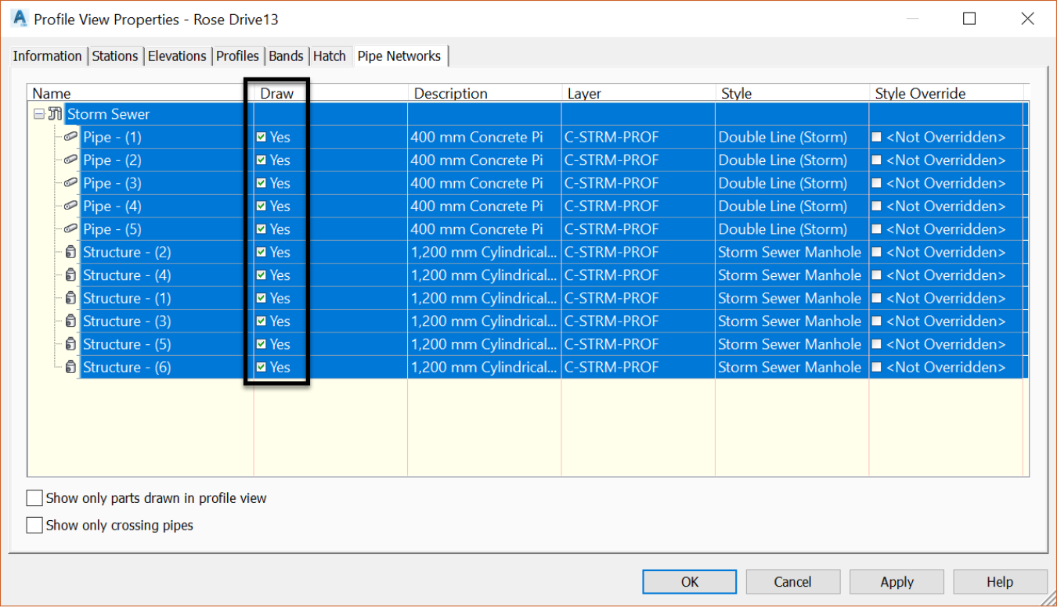This screenshot has height=607, width=1057.
Task: Uncheck Draw for Pipe - (2)
Action: pos(262,160)
